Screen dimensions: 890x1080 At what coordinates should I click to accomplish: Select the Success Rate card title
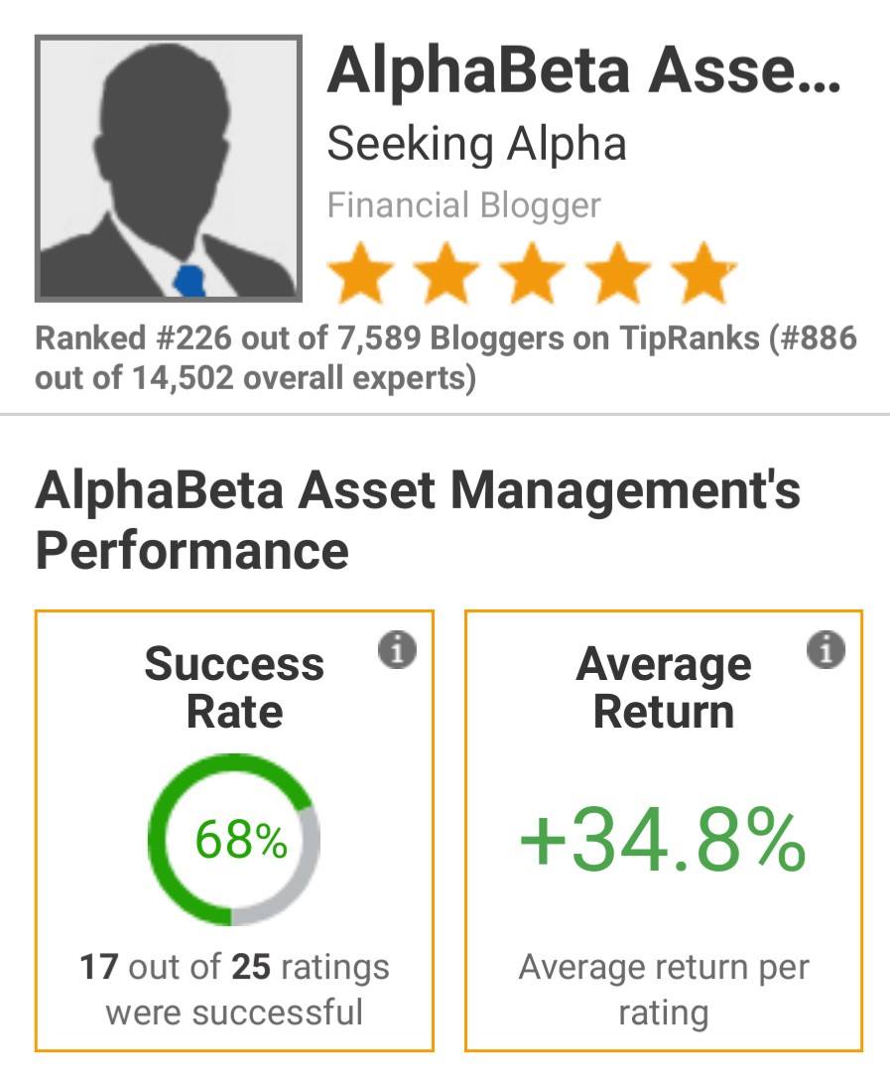coord(234,687)
